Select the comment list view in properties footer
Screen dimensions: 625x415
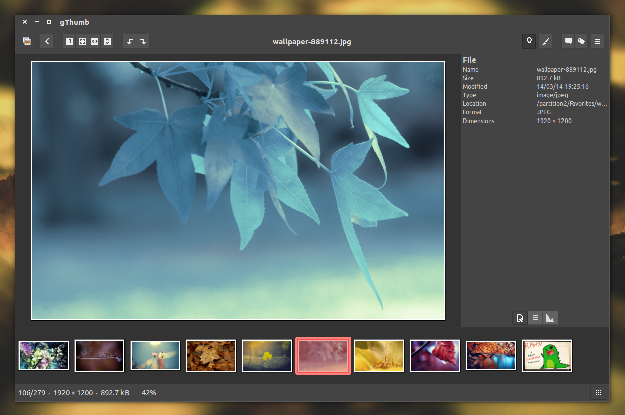coord(535,318)
